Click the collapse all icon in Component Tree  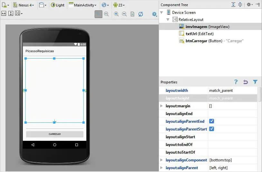[240, 5]
